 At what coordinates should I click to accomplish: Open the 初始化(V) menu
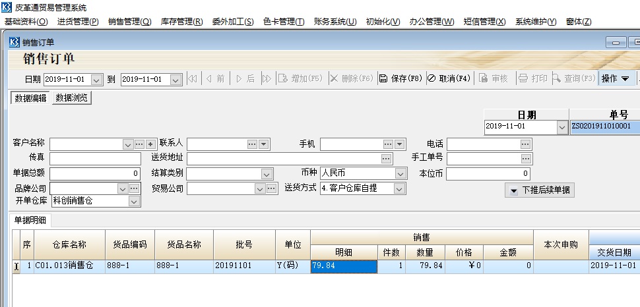(x=383, y=22)
